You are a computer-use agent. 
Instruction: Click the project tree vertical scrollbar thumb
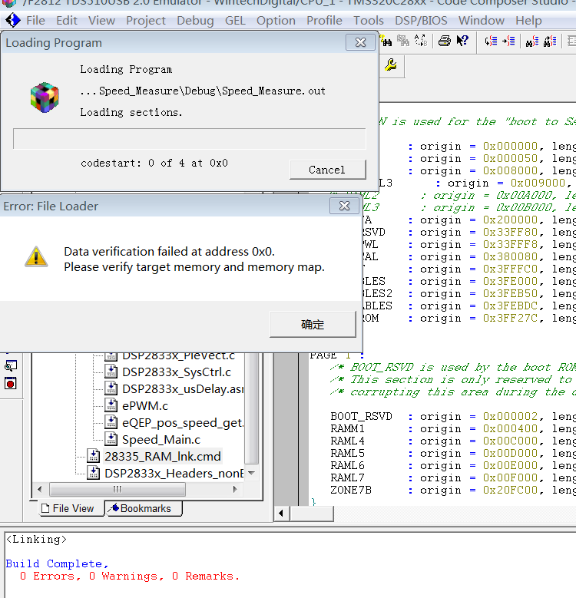(251, 408)
